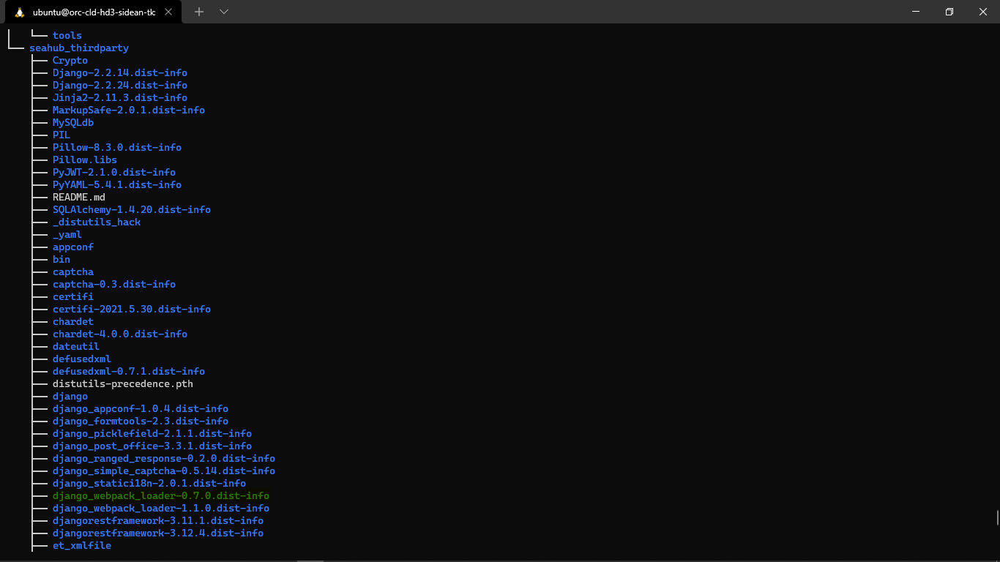Select the ubuntu@orc-cld-hd3 terminal tab

pyautogui.click(x=94, y=12)
